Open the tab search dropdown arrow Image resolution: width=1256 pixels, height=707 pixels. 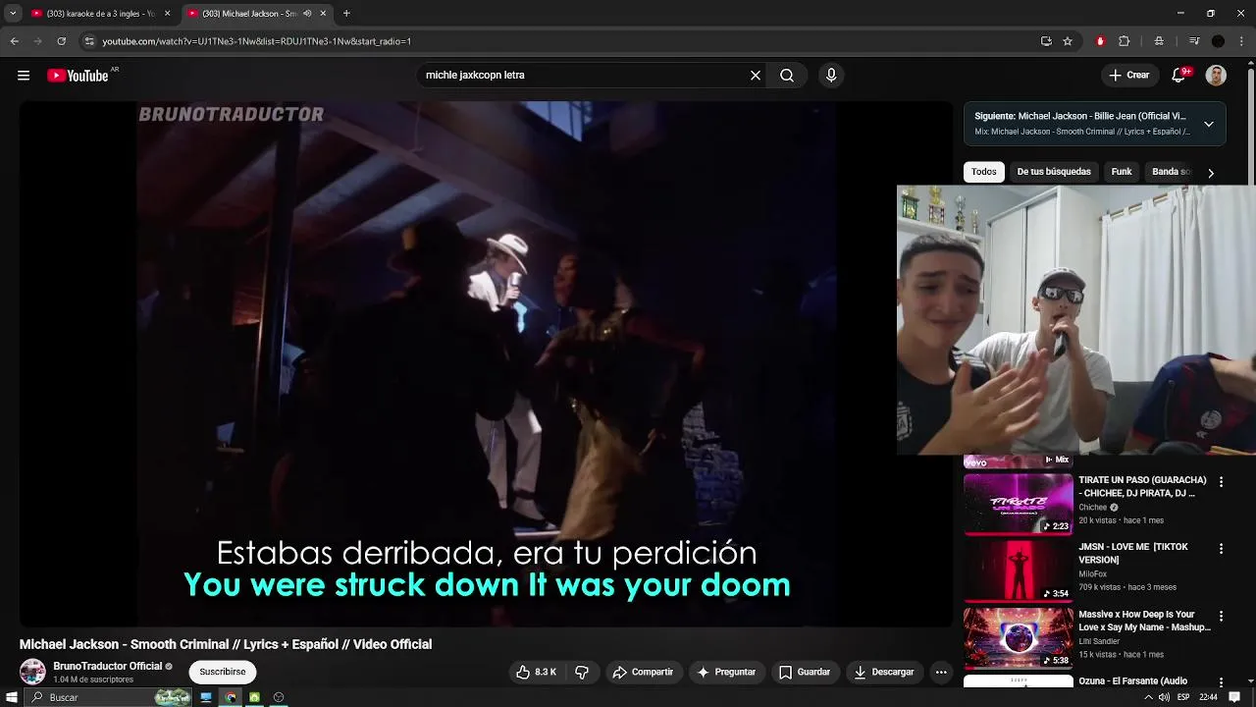[13, 14]
